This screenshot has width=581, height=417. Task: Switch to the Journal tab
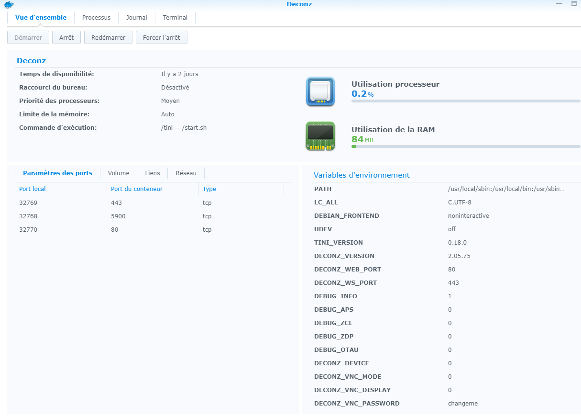coord(137,18)
